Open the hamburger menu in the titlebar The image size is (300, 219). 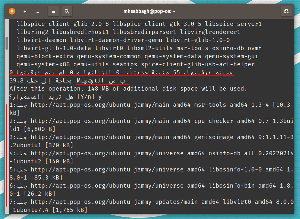pyautogui.click(x=53, y=11)
